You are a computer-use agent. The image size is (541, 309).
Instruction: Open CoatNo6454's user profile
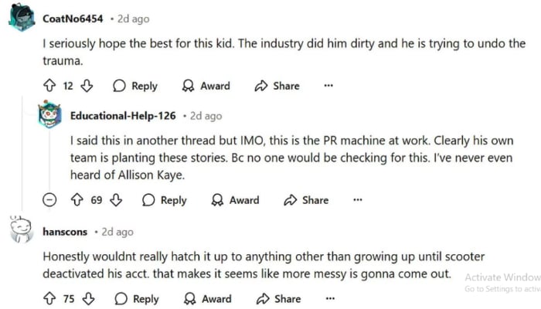72,19
